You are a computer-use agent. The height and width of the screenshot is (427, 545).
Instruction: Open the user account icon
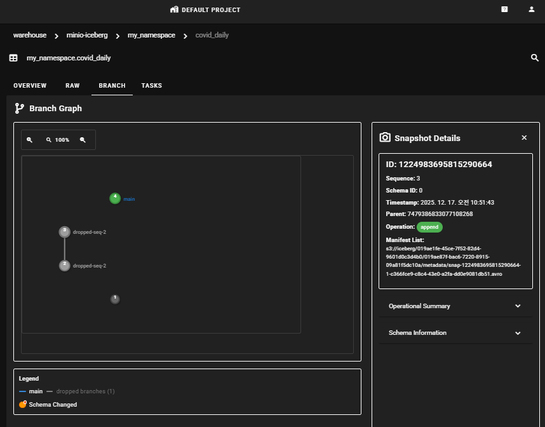tap(532, 10)
